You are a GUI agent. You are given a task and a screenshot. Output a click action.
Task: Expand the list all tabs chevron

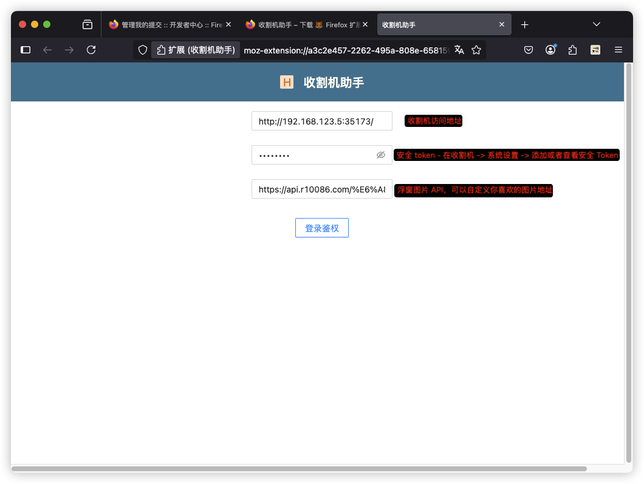click(597, 24)
